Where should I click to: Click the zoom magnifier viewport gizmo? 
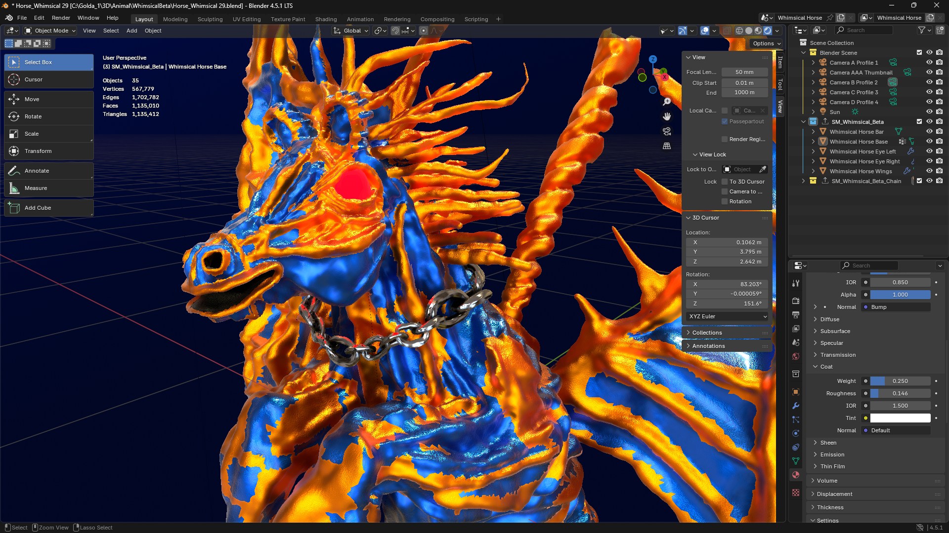coord(667,102)
